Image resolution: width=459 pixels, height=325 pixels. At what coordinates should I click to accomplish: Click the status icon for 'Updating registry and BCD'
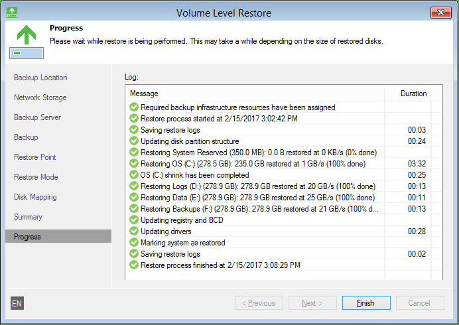[134, 220]
